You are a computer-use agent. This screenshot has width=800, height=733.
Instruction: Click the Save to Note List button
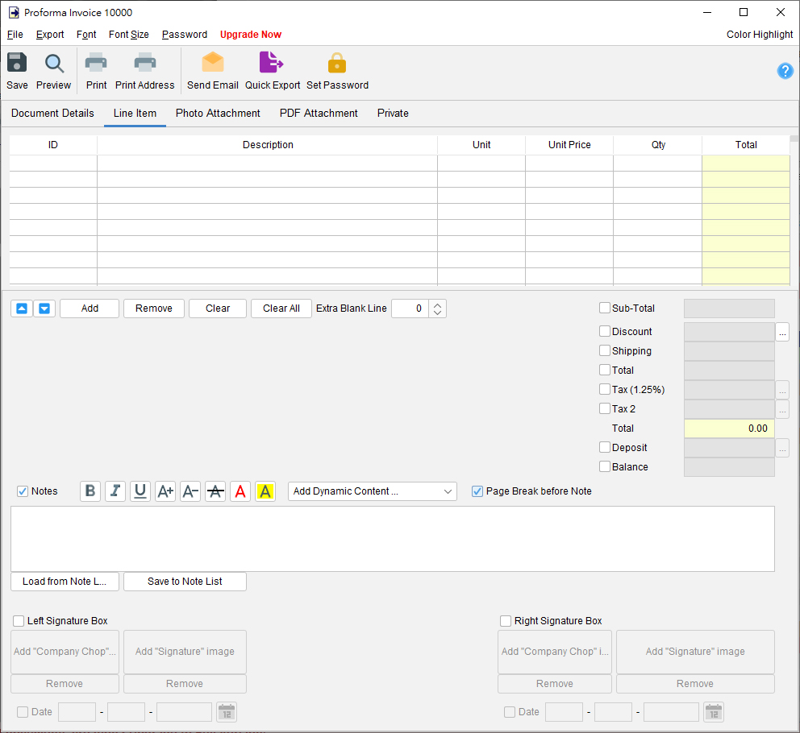click(185, 582)
